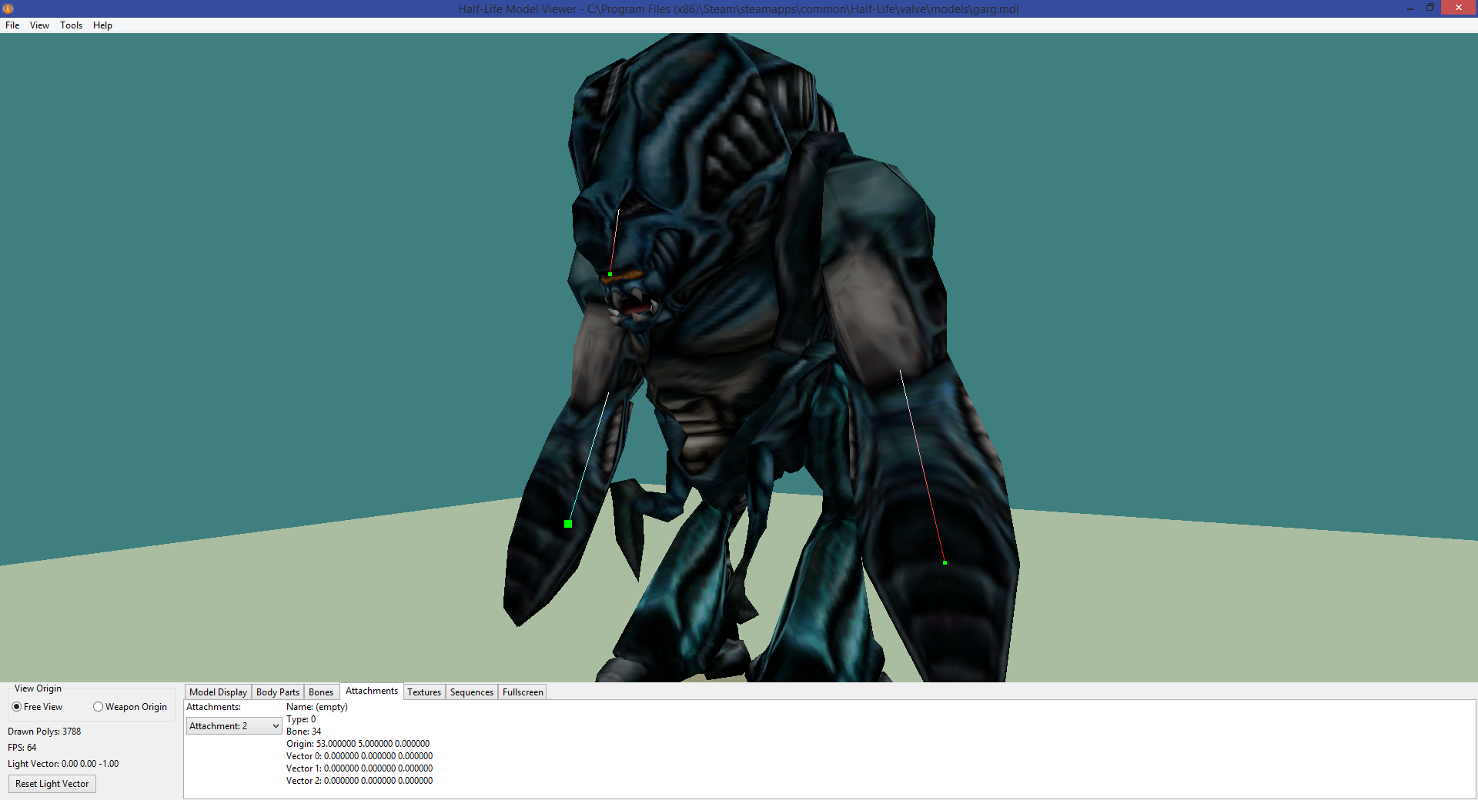Open the File menu
The width and height of the screenshot is (1478, 800).
(12, 25)
